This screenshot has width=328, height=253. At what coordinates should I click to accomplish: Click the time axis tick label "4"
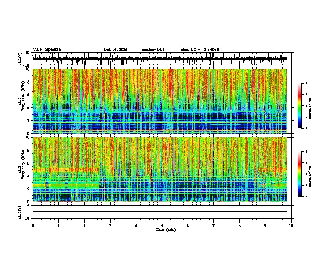[136, 226]
